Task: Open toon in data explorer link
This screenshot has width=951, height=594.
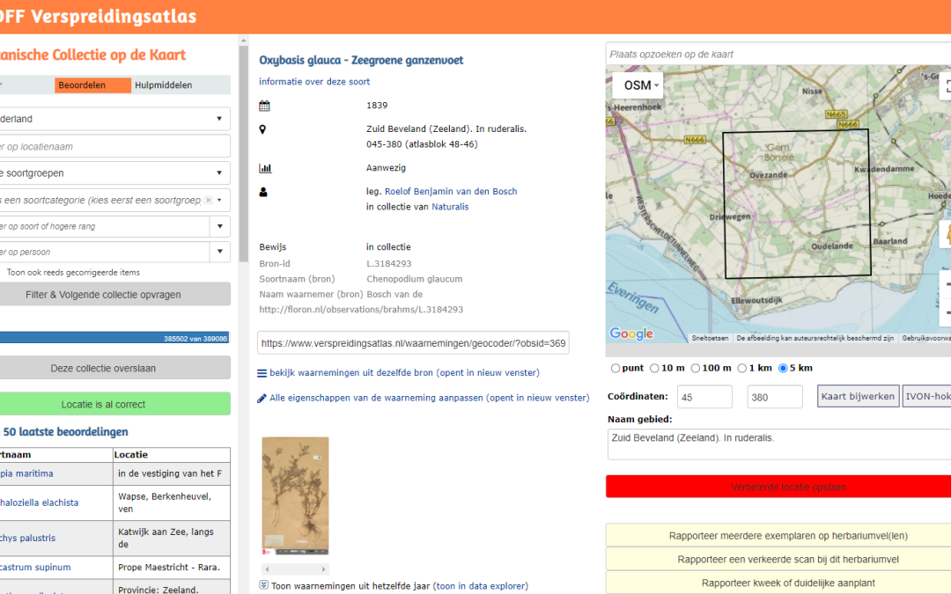Action: [x=481, y=586]
